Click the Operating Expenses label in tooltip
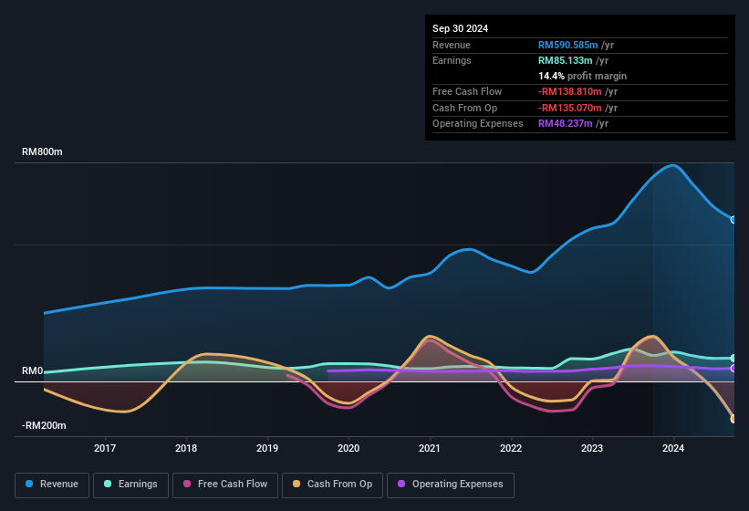The image size is (749, 511). pos(478,124)
